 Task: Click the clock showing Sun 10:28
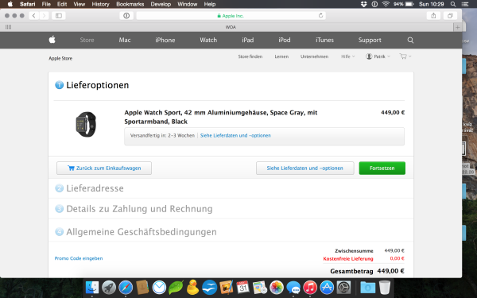click(x=432, y=4)
